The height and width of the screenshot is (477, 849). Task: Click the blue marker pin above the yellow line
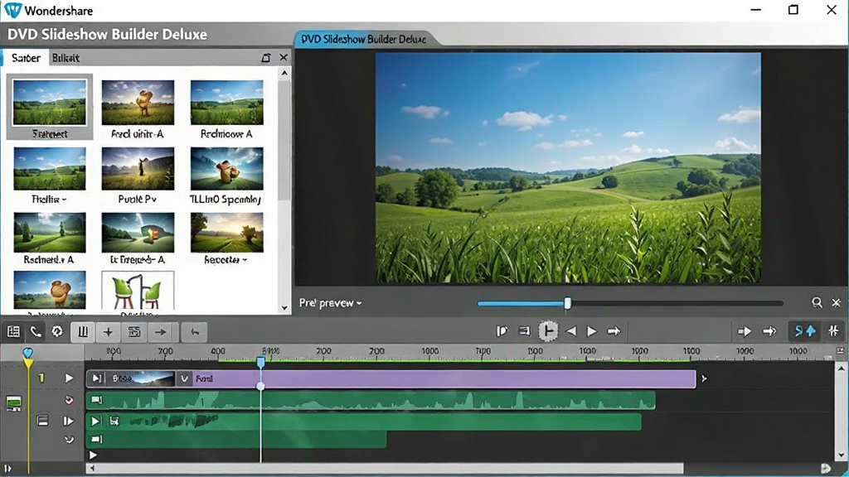[x=27, y=353]
